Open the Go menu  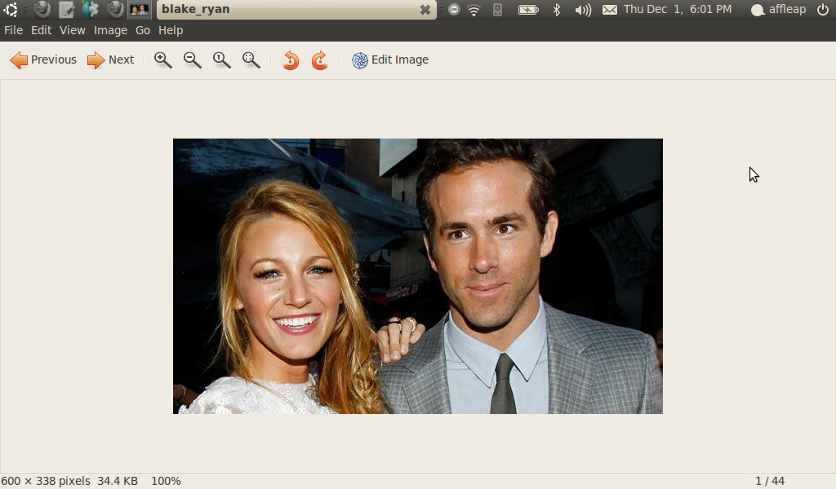tap(142, 30)
